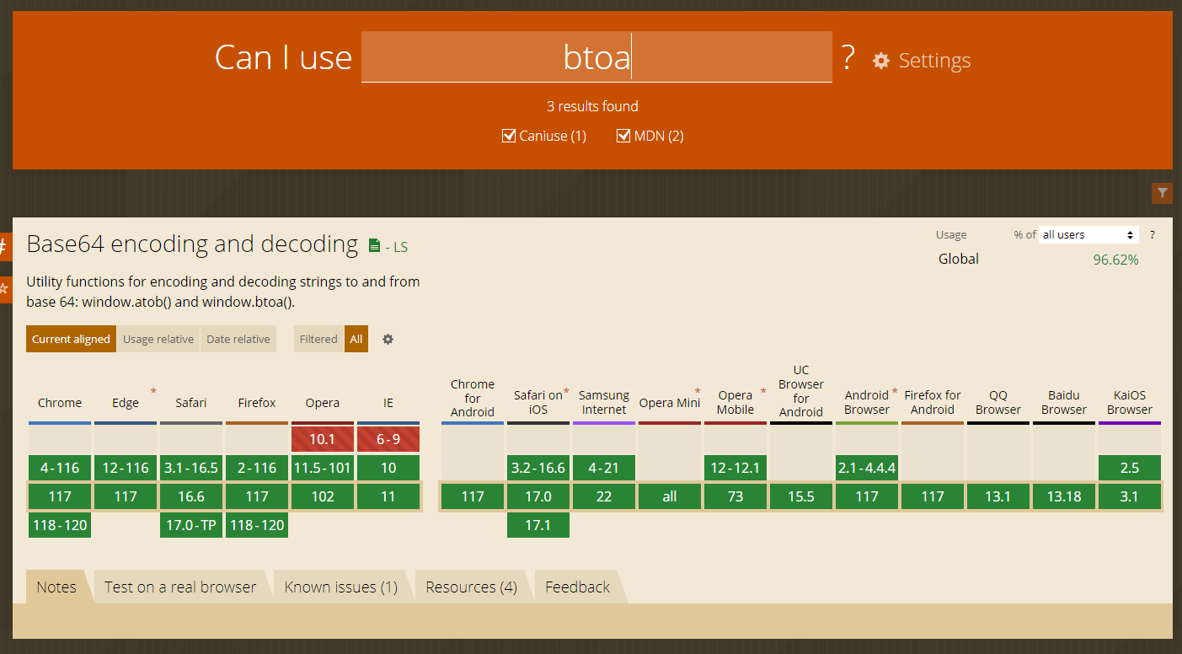Viewport: 1182px width, 654px height.
Task: Click the Chrome for Android 117 cell
Action: (x=473, y=496)
